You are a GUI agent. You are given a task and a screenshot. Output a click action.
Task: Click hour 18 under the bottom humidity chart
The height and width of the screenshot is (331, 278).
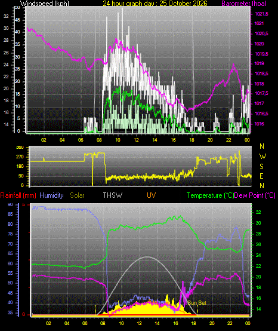click(194, 323)
